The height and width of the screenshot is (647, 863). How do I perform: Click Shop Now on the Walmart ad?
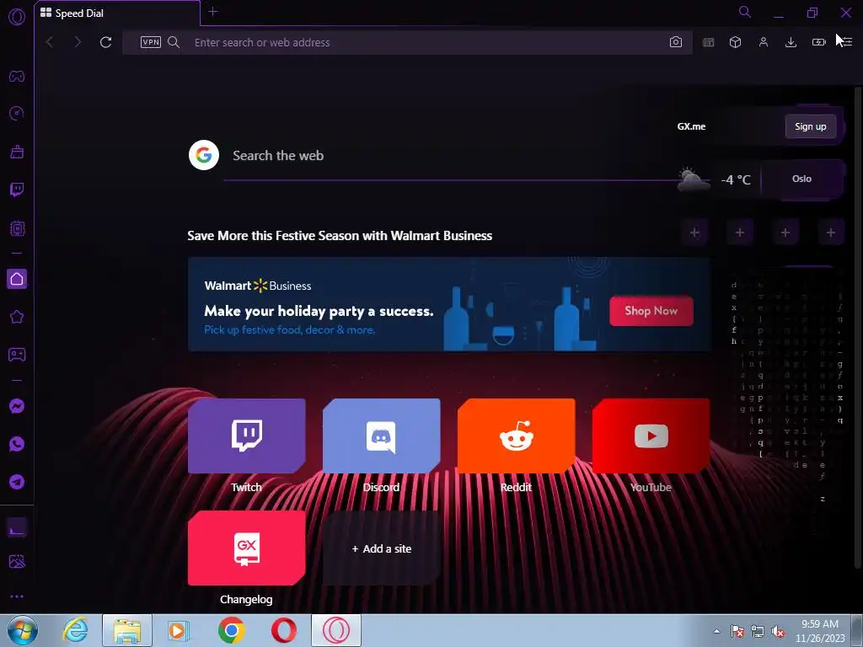[x=651, y=311]
